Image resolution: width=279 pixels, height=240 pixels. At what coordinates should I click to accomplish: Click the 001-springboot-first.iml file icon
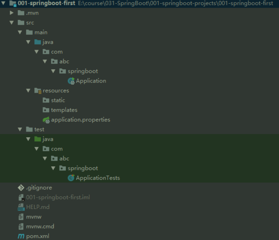21,198
